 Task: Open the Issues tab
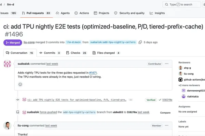[x=8, y=13]
